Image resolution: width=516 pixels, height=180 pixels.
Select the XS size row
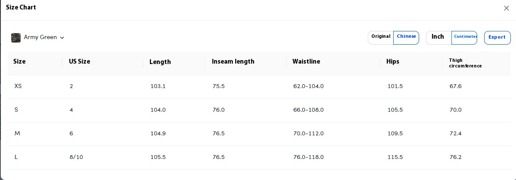click(x=259, y=86)
